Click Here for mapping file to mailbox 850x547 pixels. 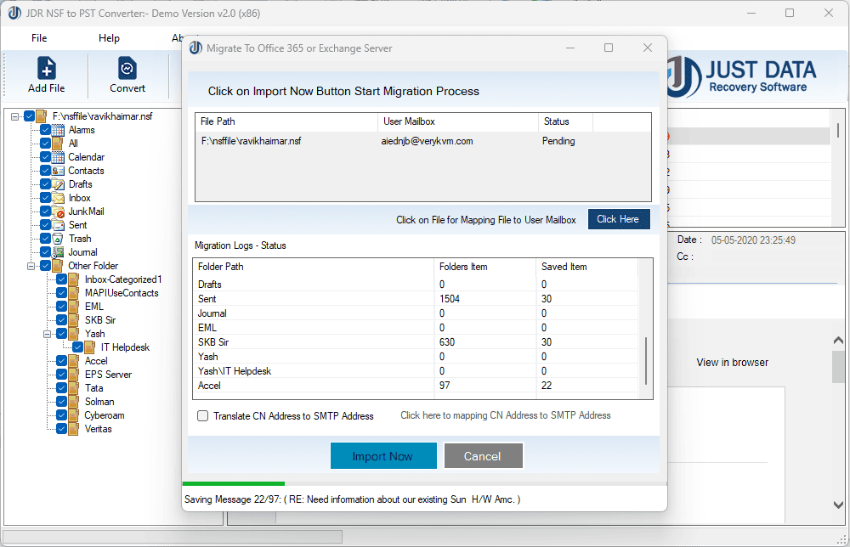pos(619,219)
